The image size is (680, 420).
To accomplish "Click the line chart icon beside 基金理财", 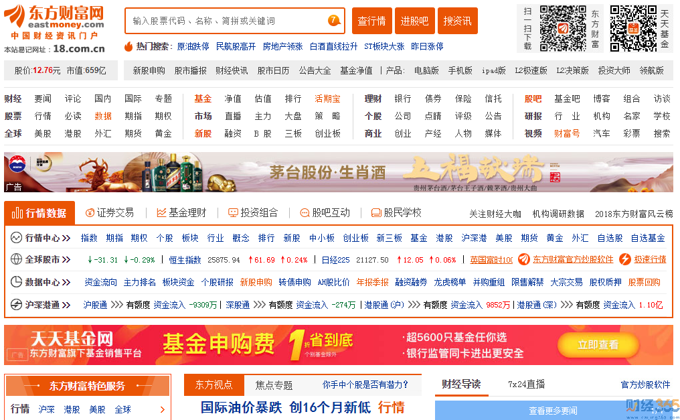I will [161, 212].
